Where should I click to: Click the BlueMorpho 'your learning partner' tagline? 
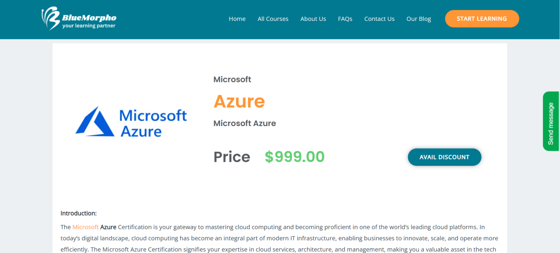pyautogui.click(x=89, y=26)
